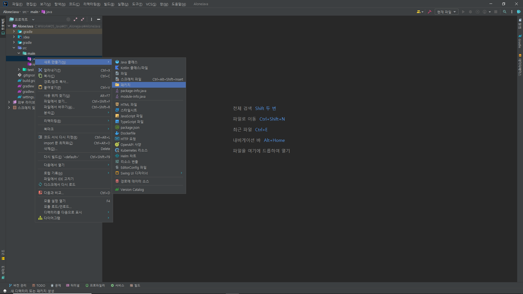Screen dimensions: 523x294
Task: Toggle the Terminal tool window
Action: [73, 285]
